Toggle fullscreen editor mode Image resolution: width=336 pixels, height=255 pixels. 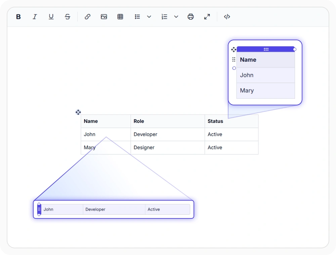[x=207, y=17]
